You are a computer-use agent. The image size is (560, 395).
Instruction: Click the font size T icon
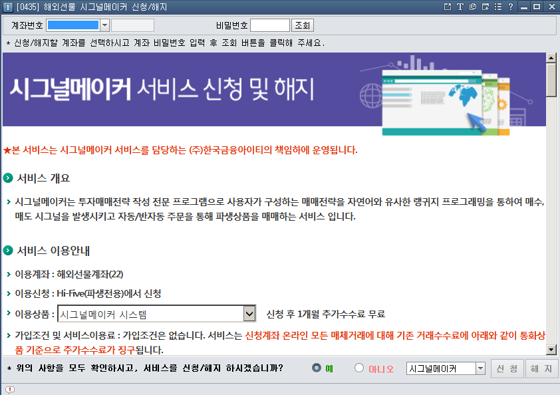460,7
